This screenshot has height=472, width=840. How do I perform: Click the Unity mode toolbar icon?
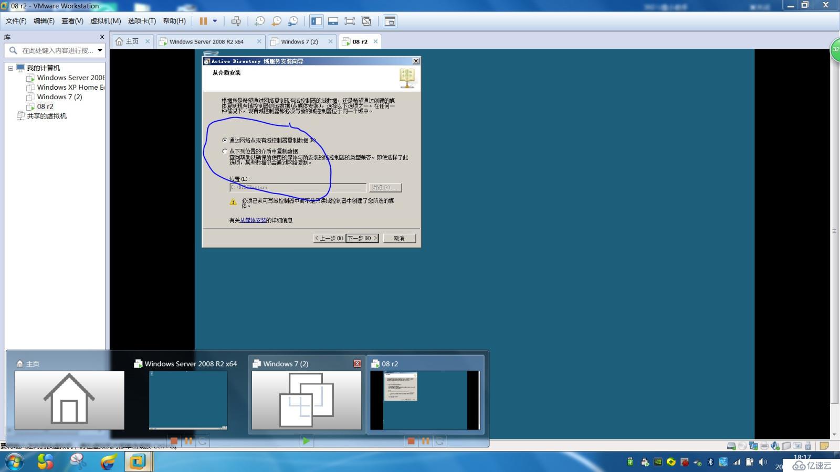click(366, 21)
